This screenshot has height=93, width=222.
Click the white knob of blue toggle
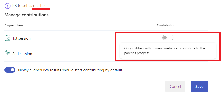(13, 70)
